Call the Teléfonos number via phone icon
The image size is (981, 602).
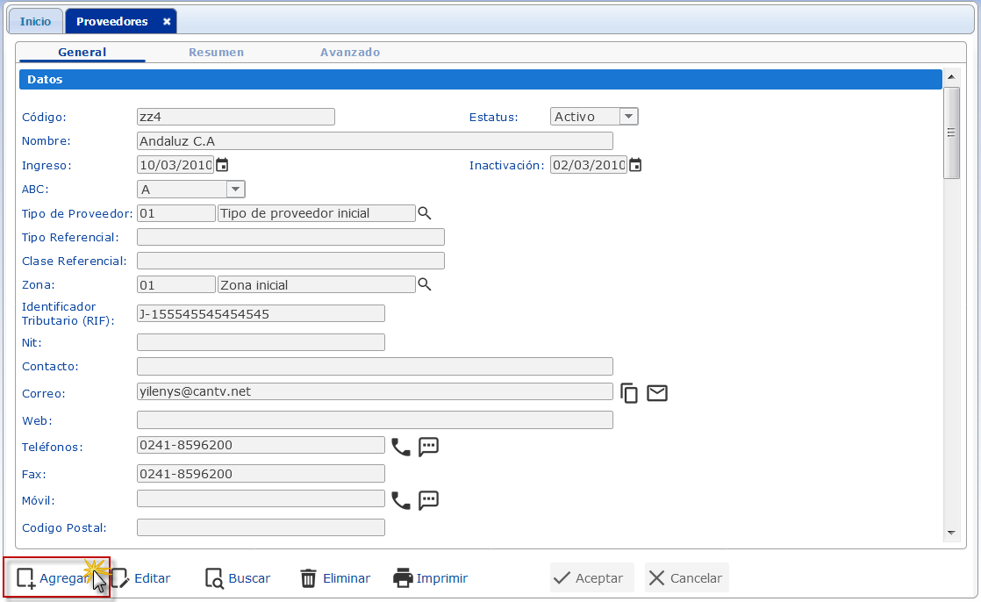[x=401, y=447]
